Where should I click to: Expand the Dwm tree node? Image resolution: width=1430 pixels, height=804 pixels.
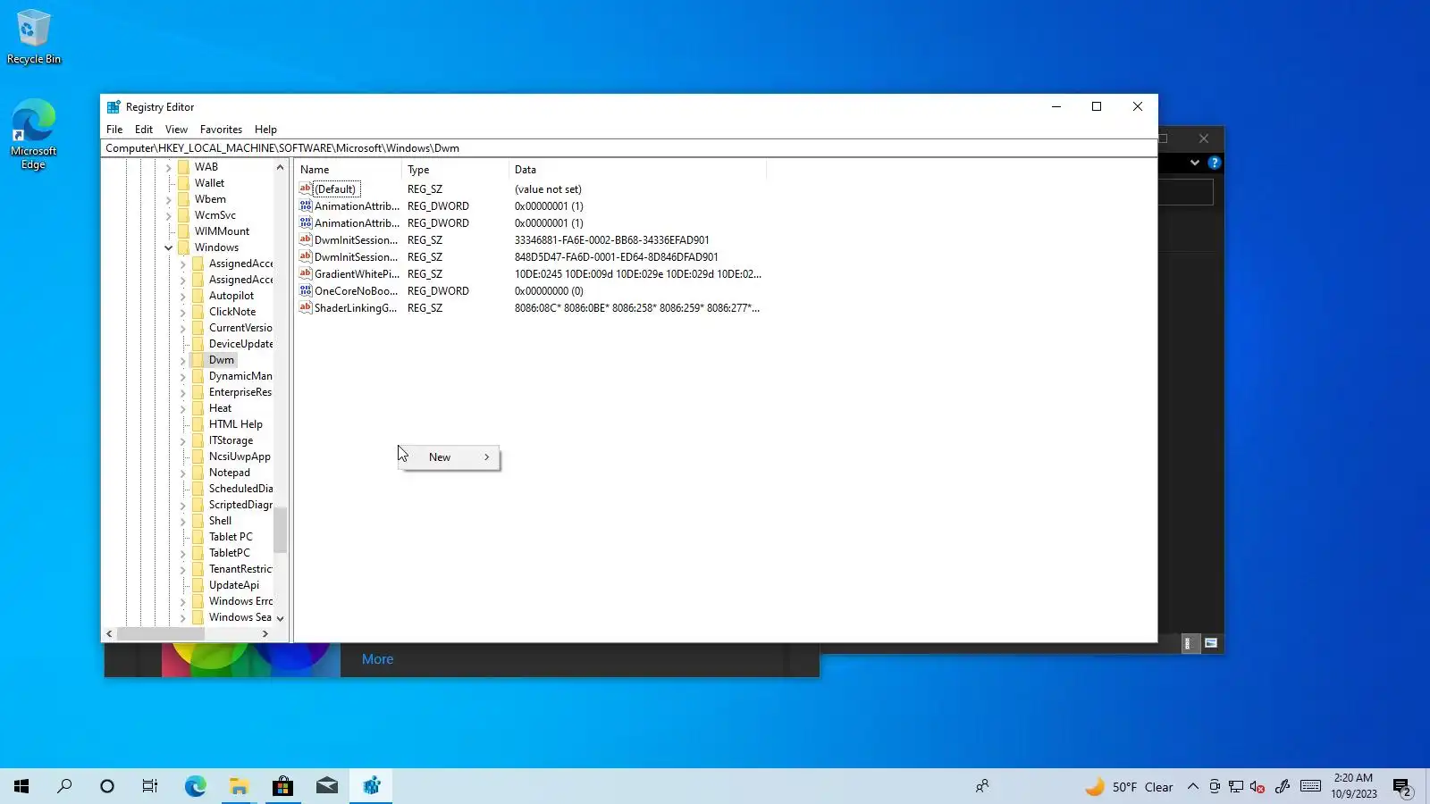point(183,360)
